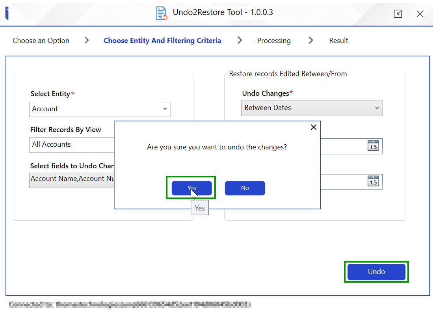Click the chevron arrow before Result
The height and width of the screenshot is (326, 433).
(311, 40)
